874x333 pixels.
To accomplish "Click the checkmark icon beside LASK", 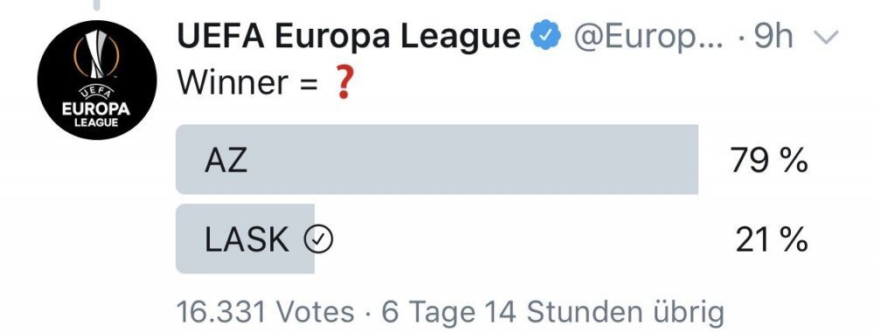I will coord(318,239).
